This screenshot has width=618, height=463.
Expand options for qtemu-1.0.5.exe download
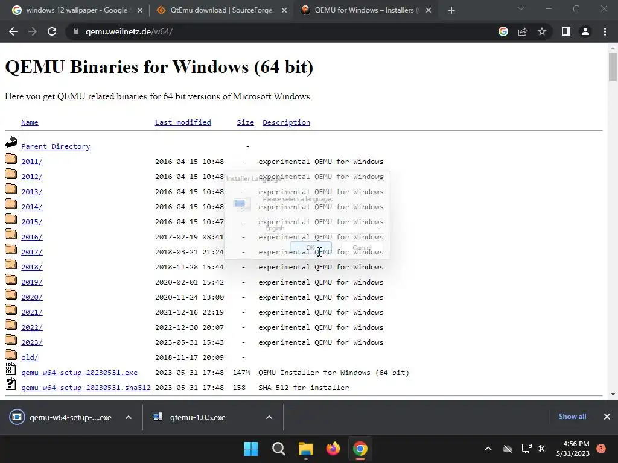pyautogui.click(x=269, y=417)
